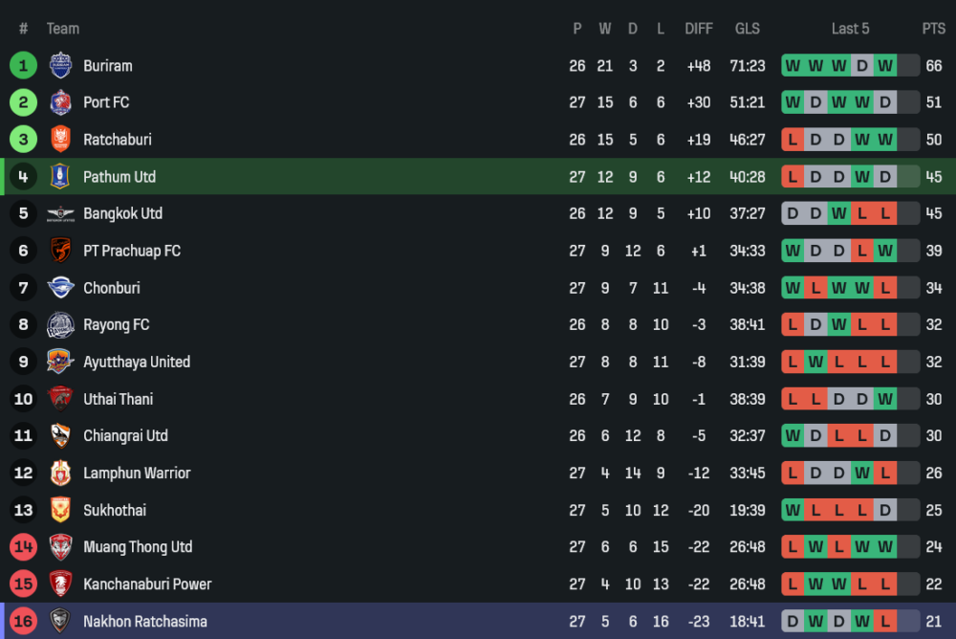Click Sukhothai's first W form badge

[793, 510]
